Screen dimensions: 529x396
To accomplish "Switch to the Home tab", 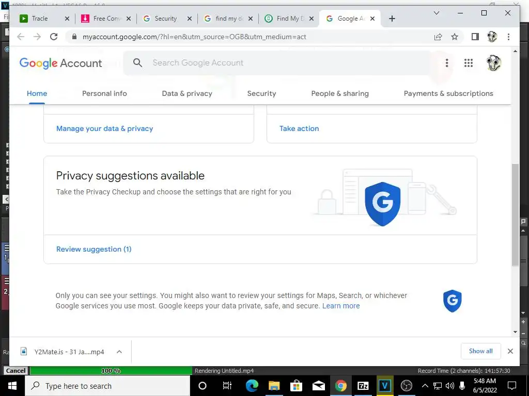I will 37,94.
